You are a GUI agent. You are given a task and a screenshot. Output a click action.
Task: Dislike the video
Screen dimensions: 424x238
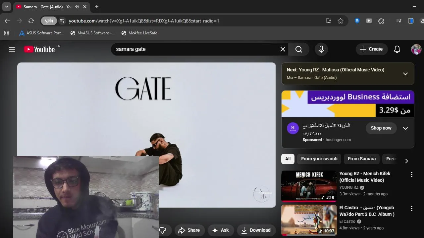(163, 230)
